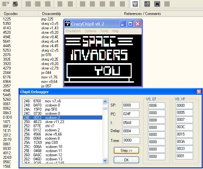Viewport: 203px width, 169px height.
Task: Click OK in the Chip8 Debugger
Action: (126, 160)
